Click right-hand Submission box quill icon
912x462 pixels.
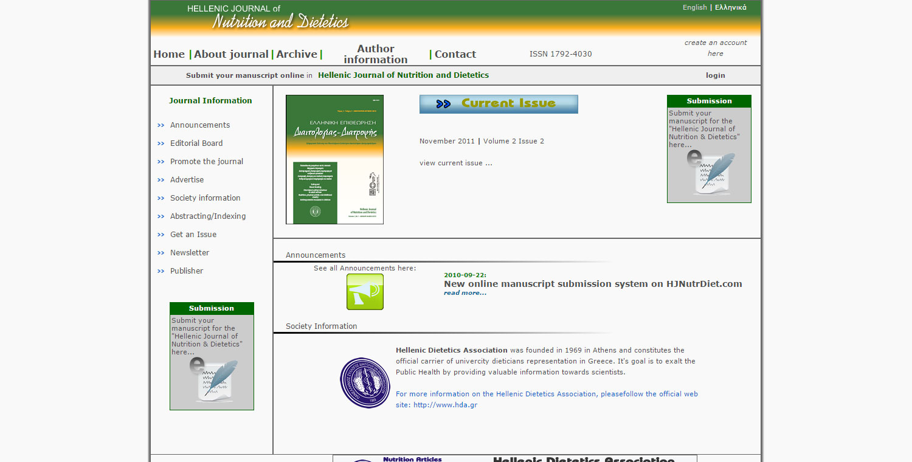[710, 173]
